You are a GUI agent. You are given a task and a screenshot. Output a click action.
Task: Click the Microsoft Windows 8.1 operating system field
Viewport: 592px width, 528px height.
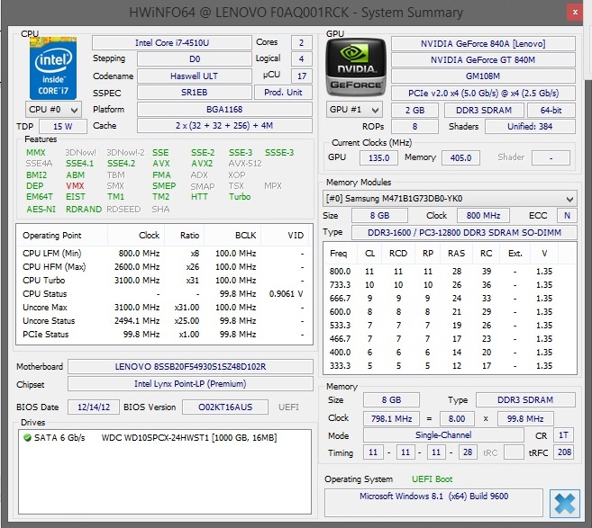435,497
